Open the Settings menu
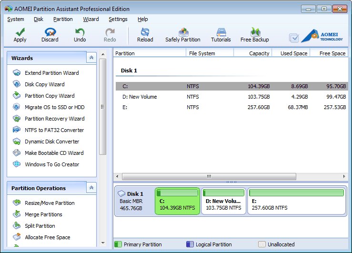Viewport: 352px width, 253px height. (118, 20)
